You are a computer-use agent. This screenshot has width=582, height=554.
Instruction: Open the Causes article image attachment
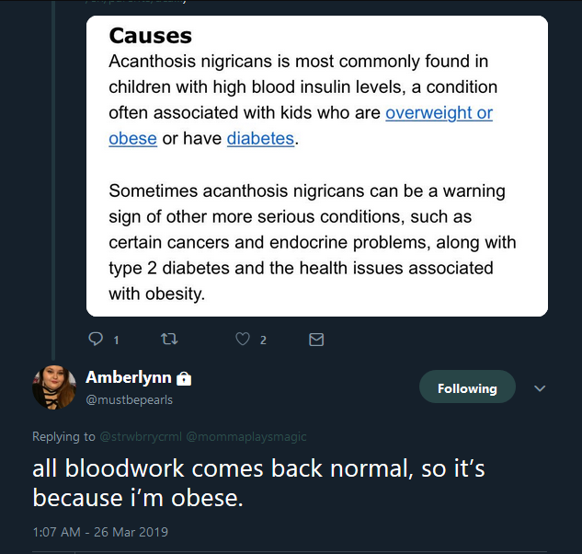(317, 166)
